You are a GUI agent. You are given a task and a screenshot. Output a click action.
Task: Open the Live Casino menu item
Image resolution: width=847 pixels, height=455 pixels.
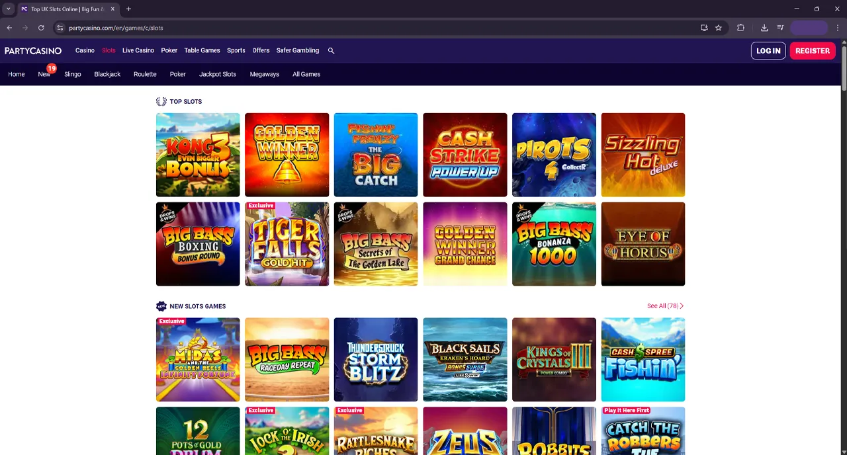(138, 51)
